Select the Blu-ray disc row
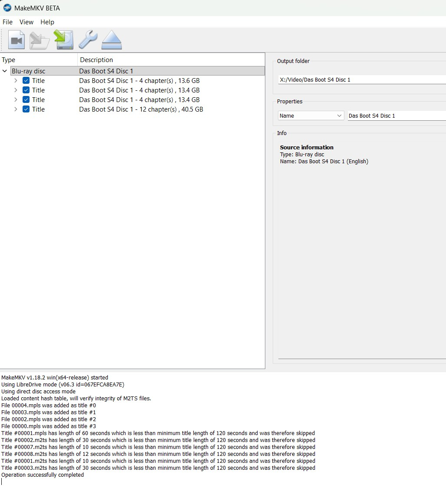Image resolution: width=446 pixels, height=498 pixels. (138, 71)
